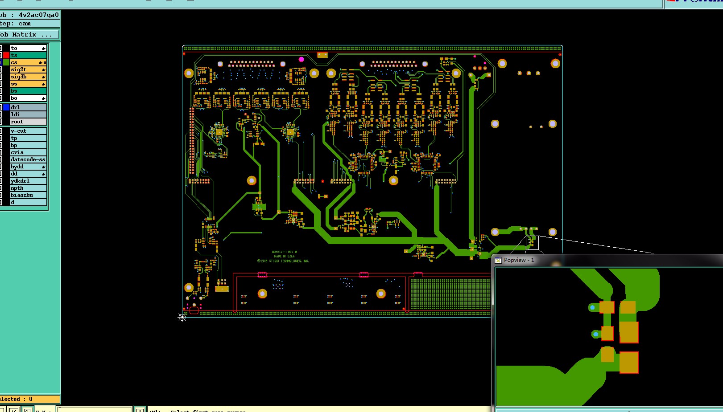Viewport: 723px width, 412px height.
Task: Click the pointer icon on the 'dd' layer
Action: (44, 174)
